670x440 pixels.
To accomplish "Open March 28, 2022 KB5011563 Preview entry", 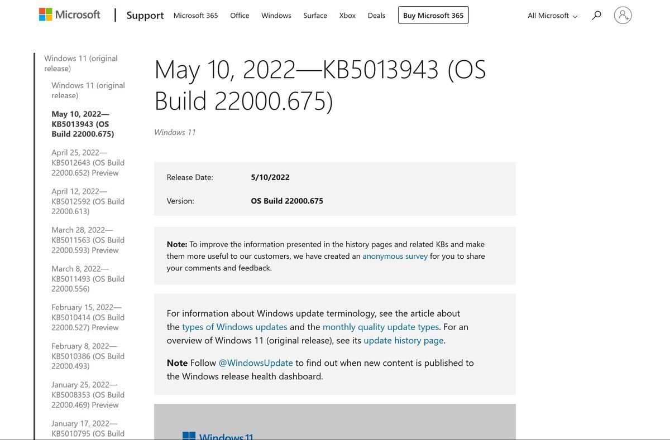I will click(88, 240).
